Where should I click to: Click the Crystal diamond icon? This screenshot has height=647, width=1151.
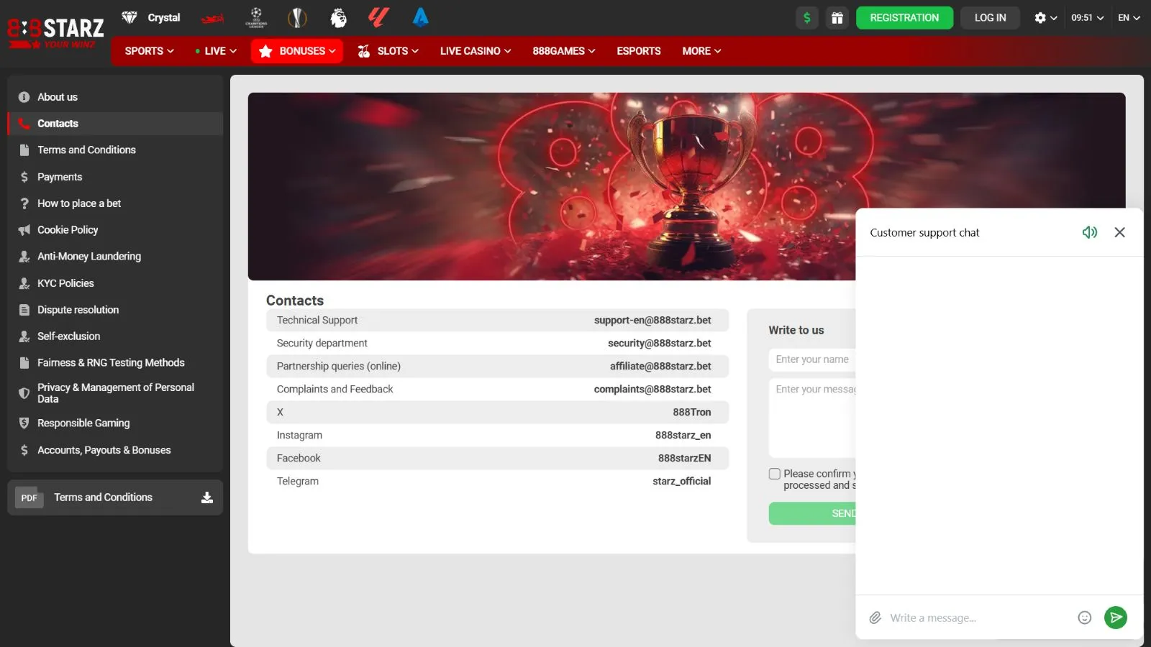(x=129, y=17)
